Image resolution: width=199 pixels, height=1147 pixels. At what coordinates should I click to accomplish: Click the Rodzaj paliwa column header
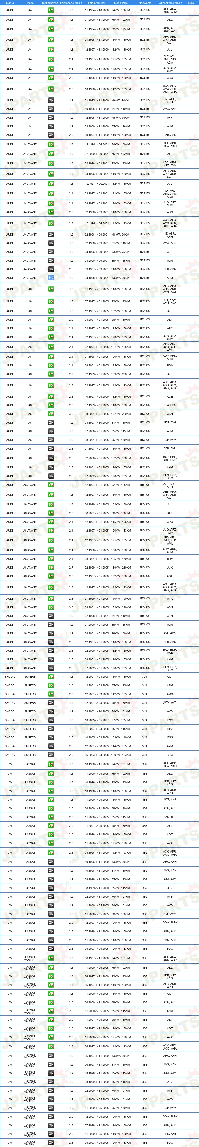click(x=49, y=3)
